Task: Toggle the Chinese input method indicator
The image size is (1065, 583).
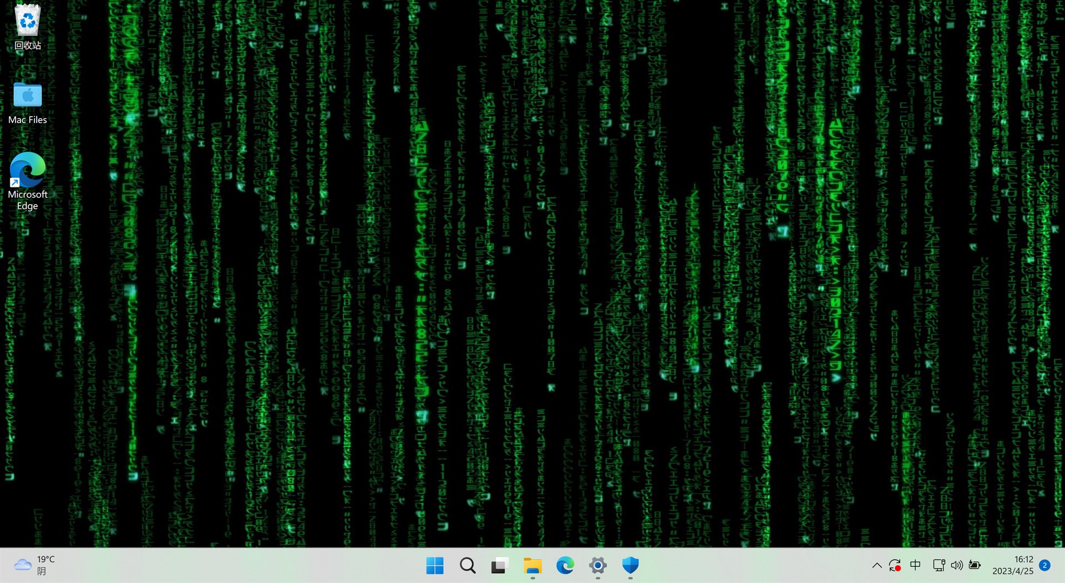Action: 915,565
